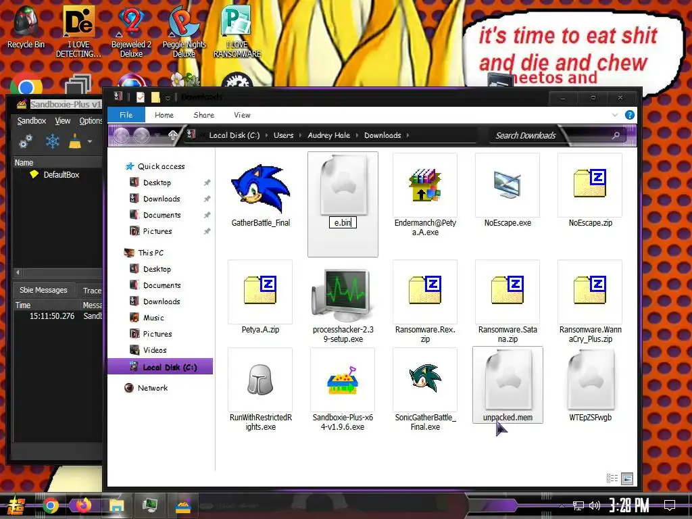Click Sandboxie snowflake toolbar icon
This screenshot has width=692, height=519.
pos(53,141)
